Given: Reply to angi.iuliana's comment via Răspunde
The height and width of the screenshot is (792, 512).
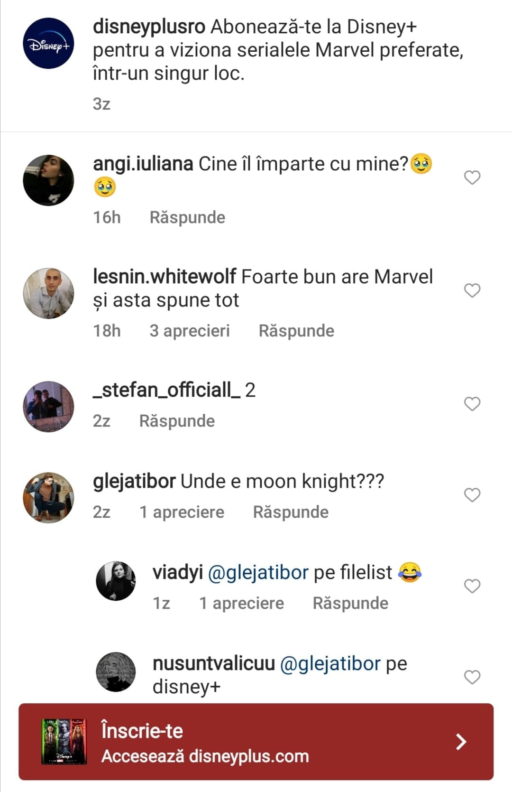Looking at the screenshot, I should (x=187, y=217).
